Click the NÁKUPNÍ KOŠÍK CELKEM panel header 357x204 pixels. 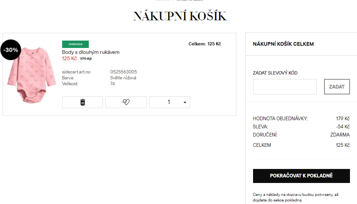(x=283, y=44)
